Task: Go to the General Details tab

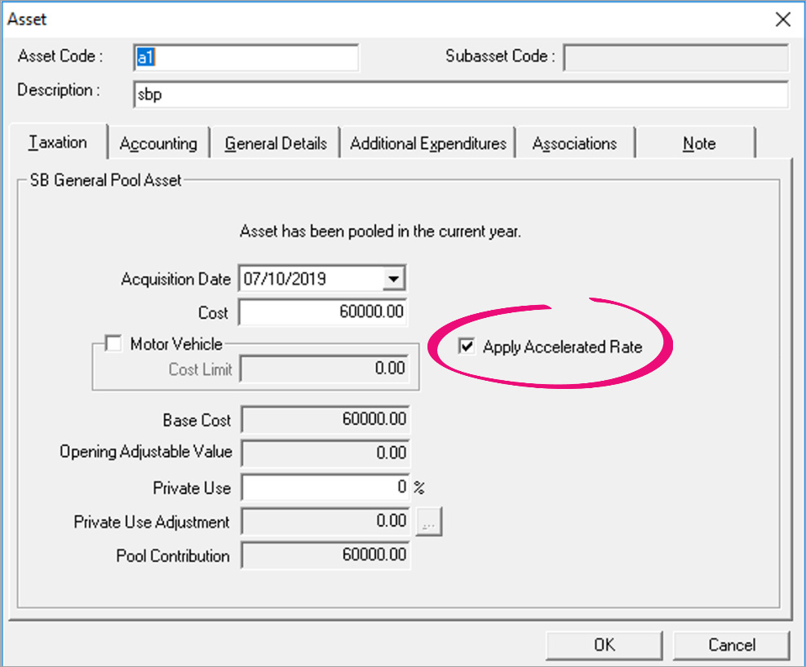Action: point(276,144)
